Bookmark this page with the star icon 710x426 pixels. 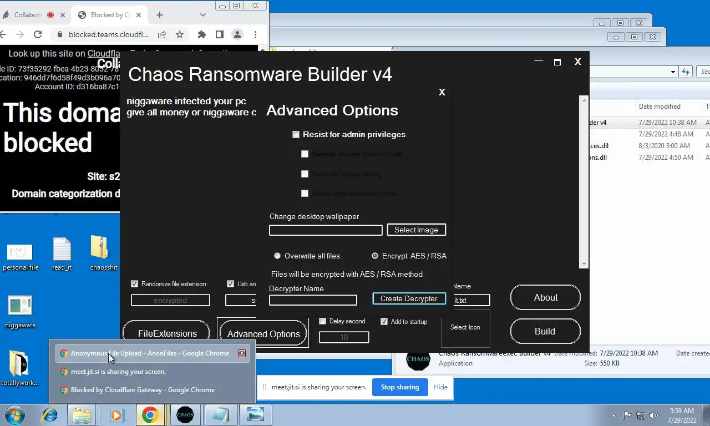coord(180,34)
